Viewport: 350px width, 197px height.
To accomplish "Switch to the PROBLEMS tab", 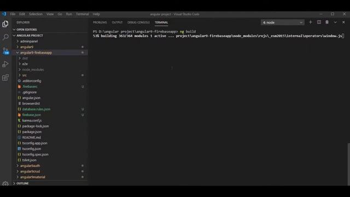I will (x=100, y=22).
